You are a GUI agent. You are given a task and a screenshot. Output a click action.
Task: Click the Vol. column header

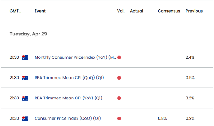pos(121,11)
